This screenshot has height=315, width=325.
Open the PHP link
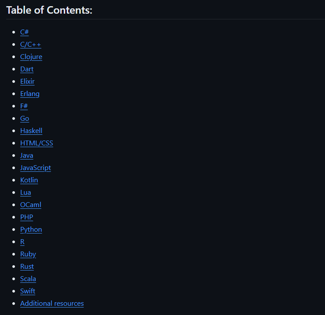click(x=27, y=217)
